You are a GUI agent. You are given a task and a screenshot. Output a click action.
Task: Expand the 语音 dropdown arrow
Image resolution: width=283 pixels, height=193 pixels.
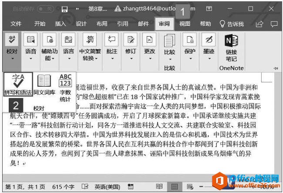tap(30, 58)
